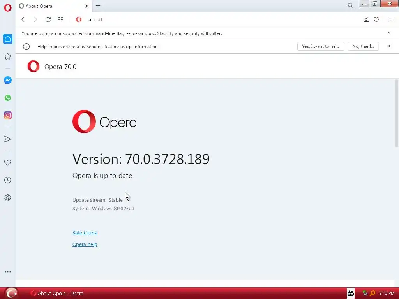The width and height of the screenshot is (399, 299).
Task: Open the Start button on taskbar
Action: 11,293
